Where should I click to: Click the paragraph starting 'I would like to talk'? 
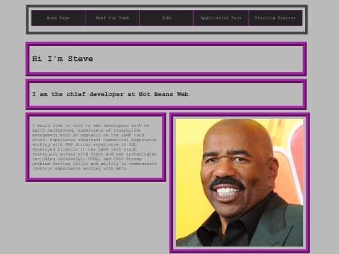pos(94,147)
